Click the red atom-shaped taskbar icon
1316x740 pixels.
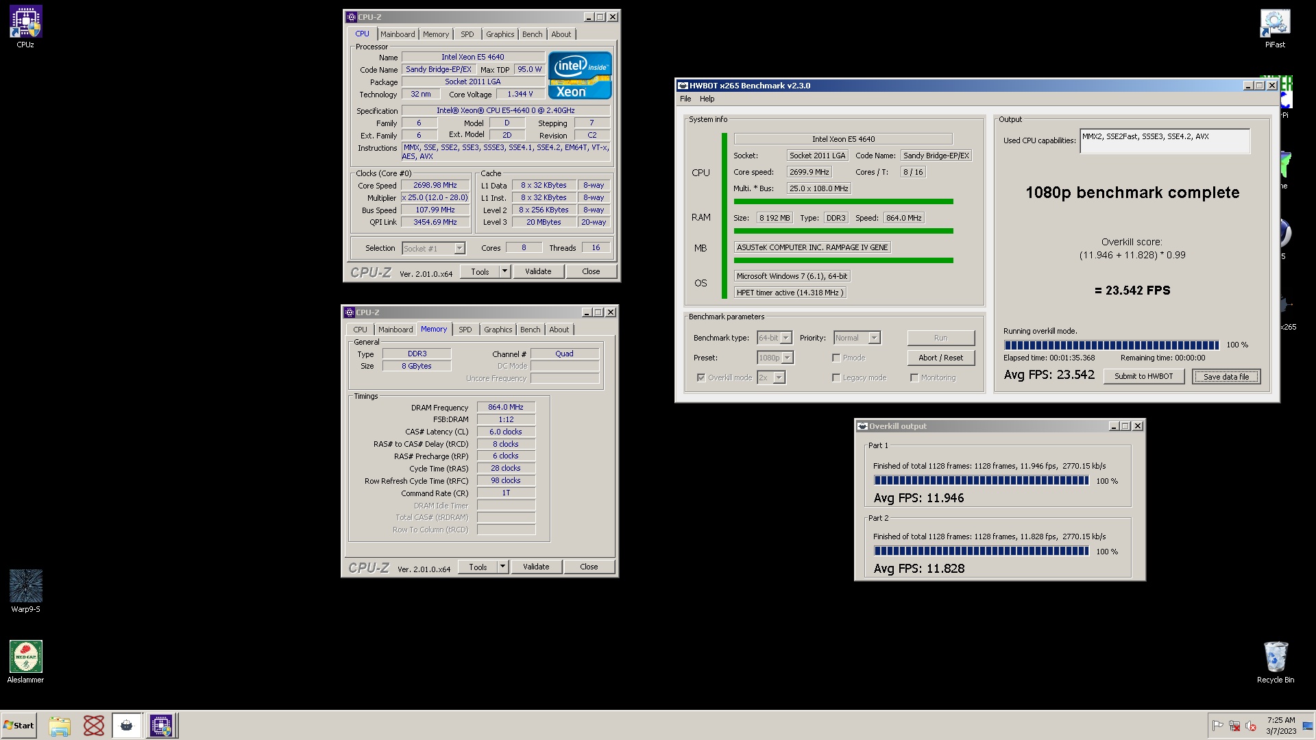pyautogui.click(x=93, y=726)
